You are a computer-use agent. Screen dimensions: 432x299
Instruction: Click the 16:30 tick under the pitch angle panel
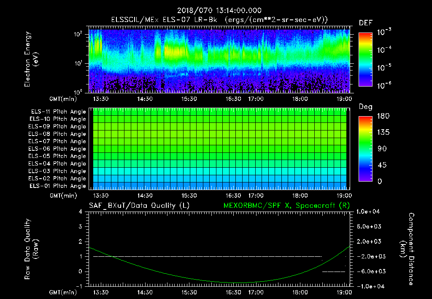point(233,196)
